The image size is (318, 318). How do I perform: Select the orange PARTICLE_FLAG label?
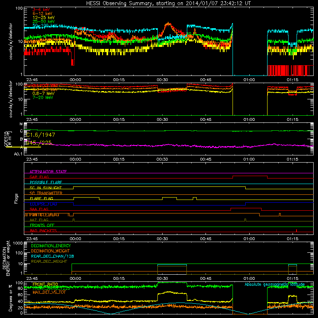point(44,215)
